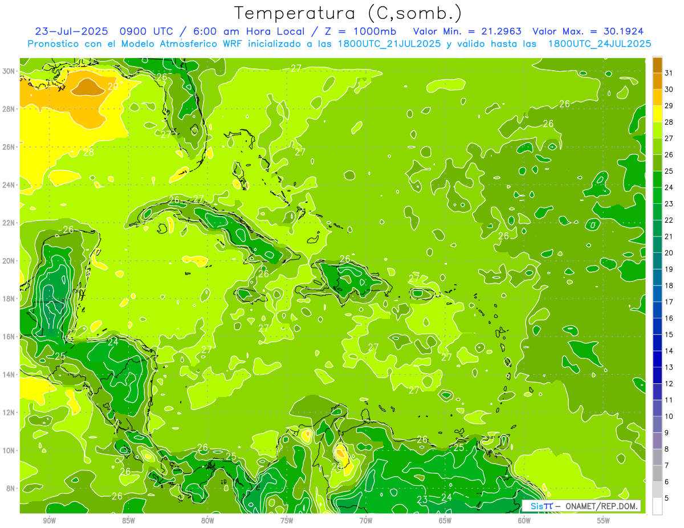The height and width of the screenshot is (528, 684).
Task: Click the "22" value on the color scale
Action: (x=669, y=220)
